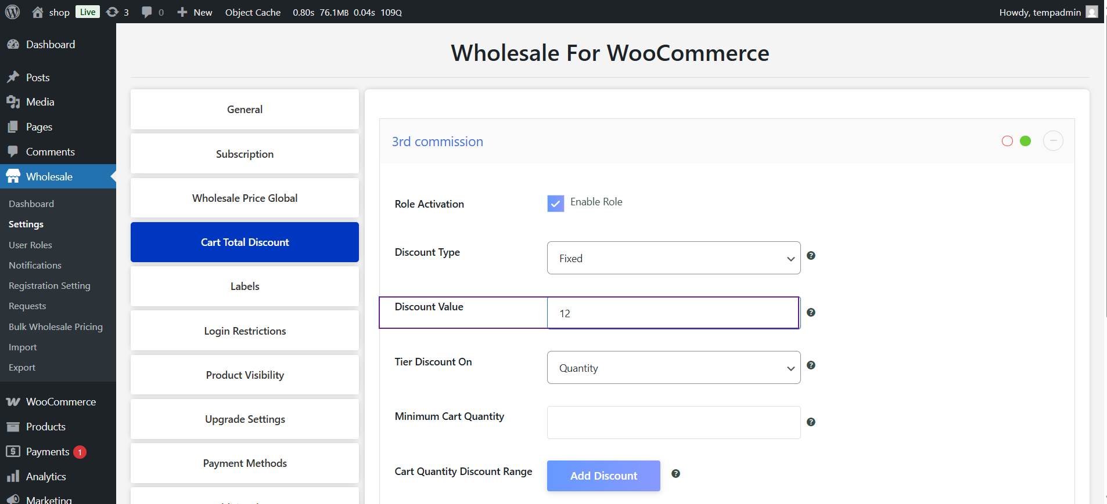This screenshot has height=504, width=1107.
Task: Click the Payments dollar icon
Action: tap(13, 451)
